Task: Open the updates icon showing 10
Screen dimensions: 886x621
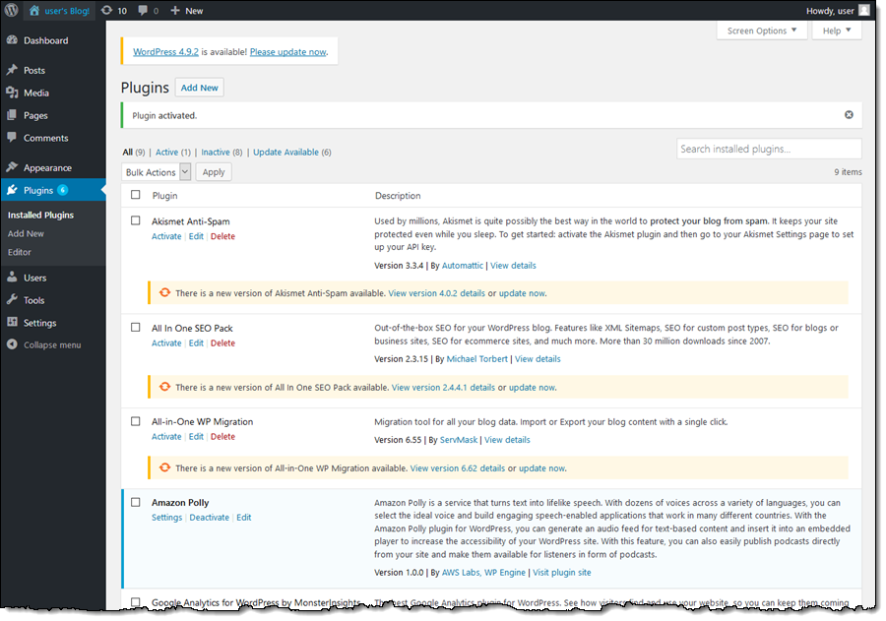Action: tap(106, 10)
